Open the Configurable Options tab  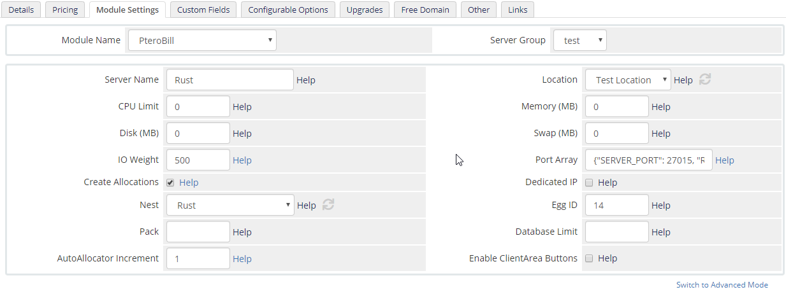[x=288, y=10]
